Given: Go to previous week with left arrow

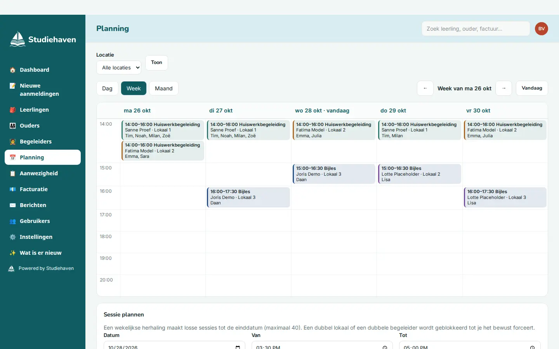Looking at the screenshot, I should (x=425, y=88).
